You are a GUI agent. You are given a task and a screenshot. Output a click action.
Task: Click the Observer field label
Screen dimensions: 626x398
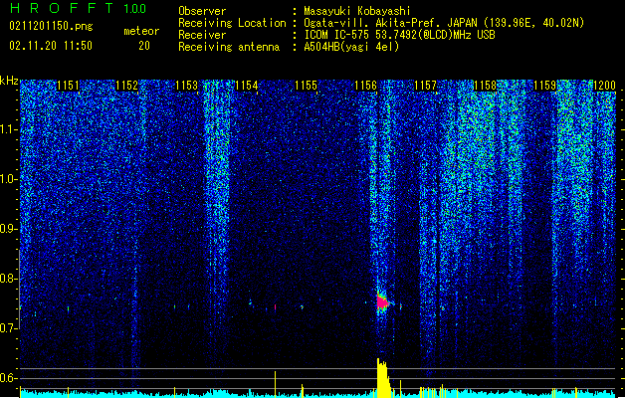coord(202,11)
